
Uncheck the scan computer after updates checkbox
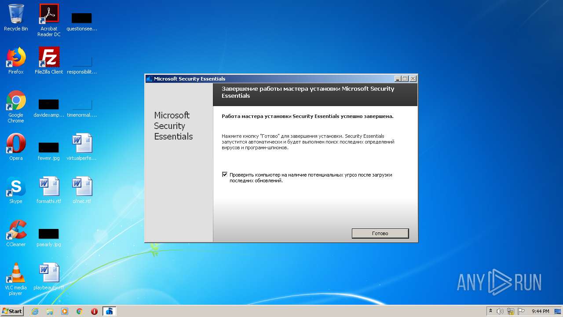(225, 175)
